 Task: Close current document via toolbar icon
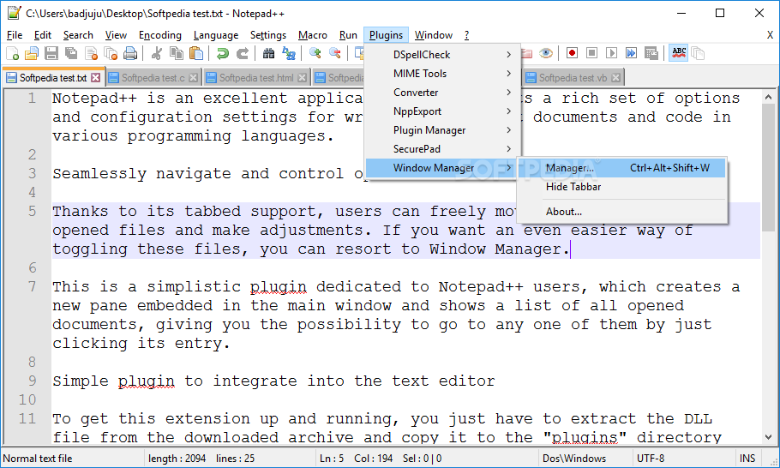(x=91, y=53)
